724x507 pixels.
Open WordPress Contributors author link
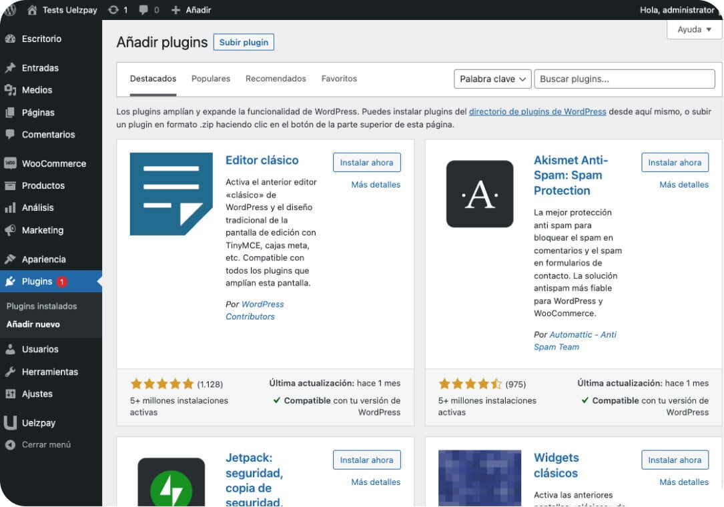point(255,310)
